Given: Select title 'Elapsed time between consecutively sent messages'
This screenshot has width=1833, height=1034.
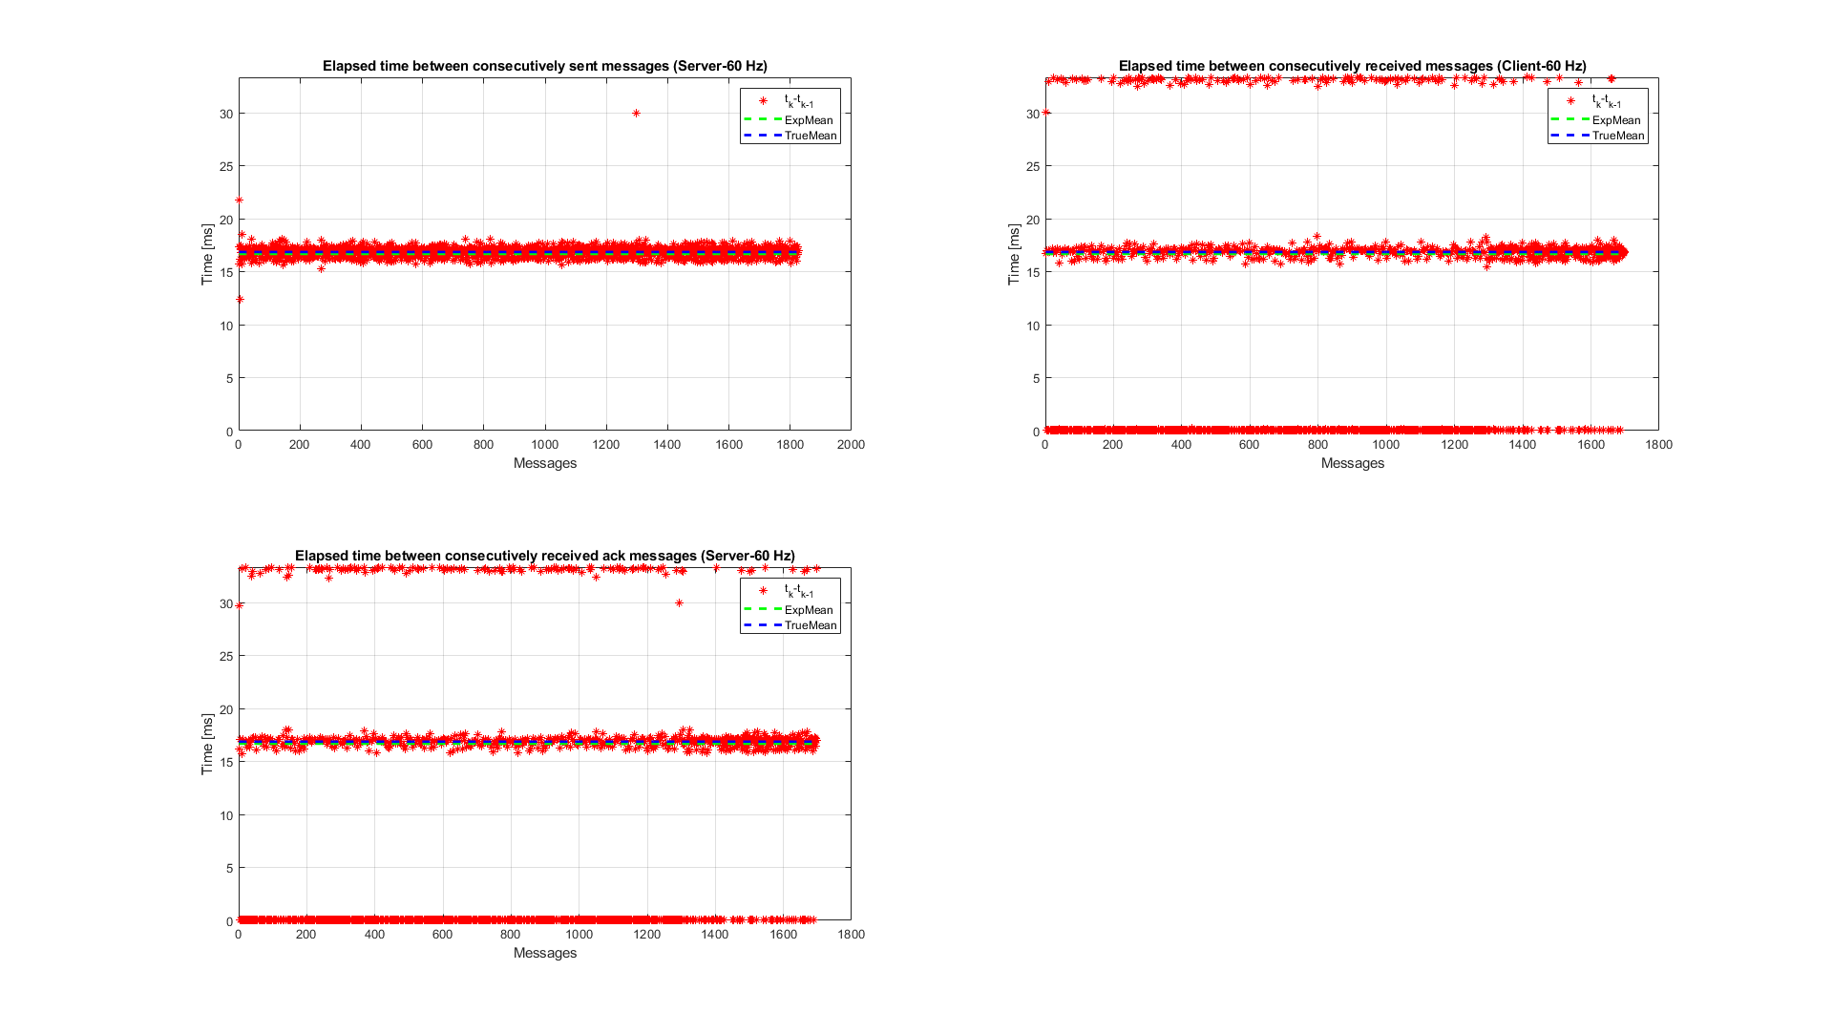Looking at the screenshot, I should tap(544, 66).
